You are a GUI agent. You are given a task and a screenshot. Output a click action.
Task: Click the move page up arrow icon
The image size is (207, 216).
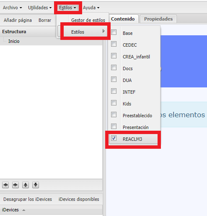point(26,185)
